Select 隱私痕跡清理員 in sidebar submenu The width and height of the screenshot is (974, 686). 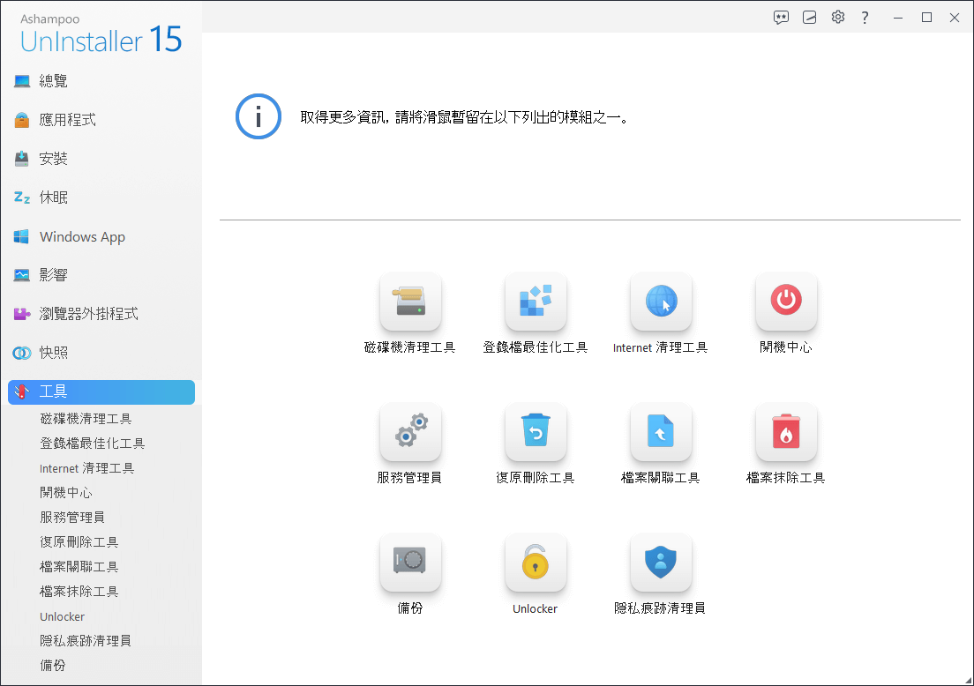(x=85, y=641)
